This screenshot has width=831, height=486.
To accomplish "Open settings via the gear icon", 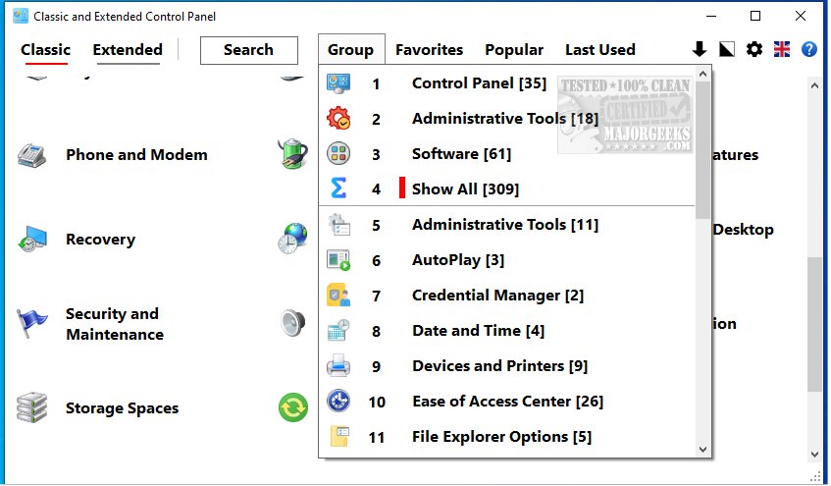I will click(754, 49).
